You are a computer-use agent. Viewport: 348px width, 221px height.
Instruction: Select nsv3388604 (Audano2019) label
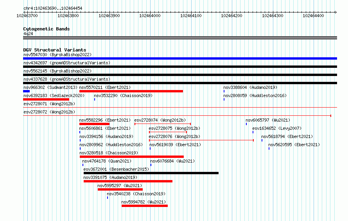[x=250, y=87]
